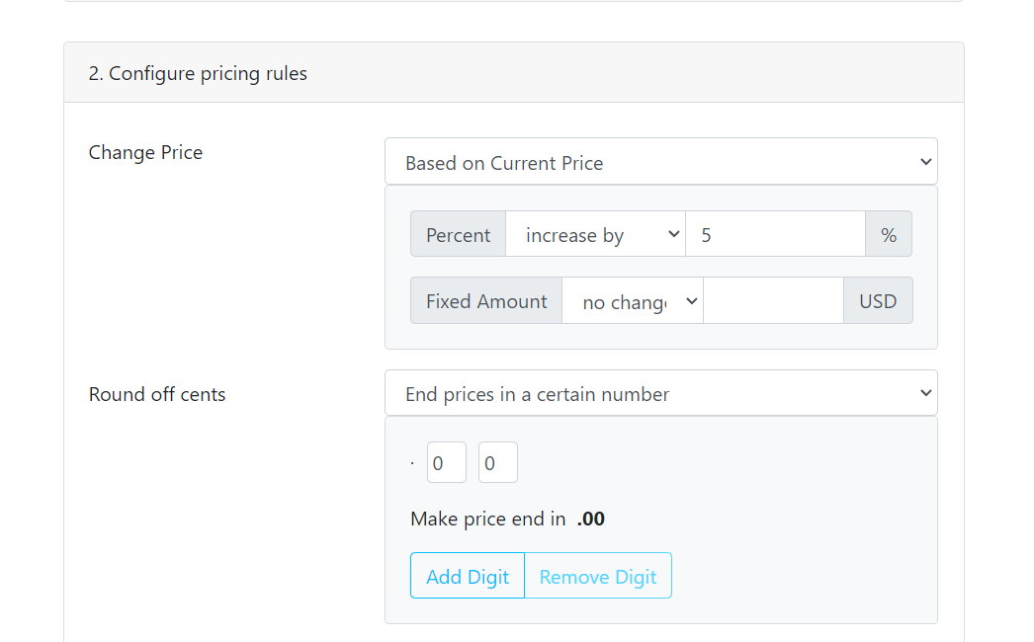
Task: Click the Round off cents label
Action: (157, 394)
